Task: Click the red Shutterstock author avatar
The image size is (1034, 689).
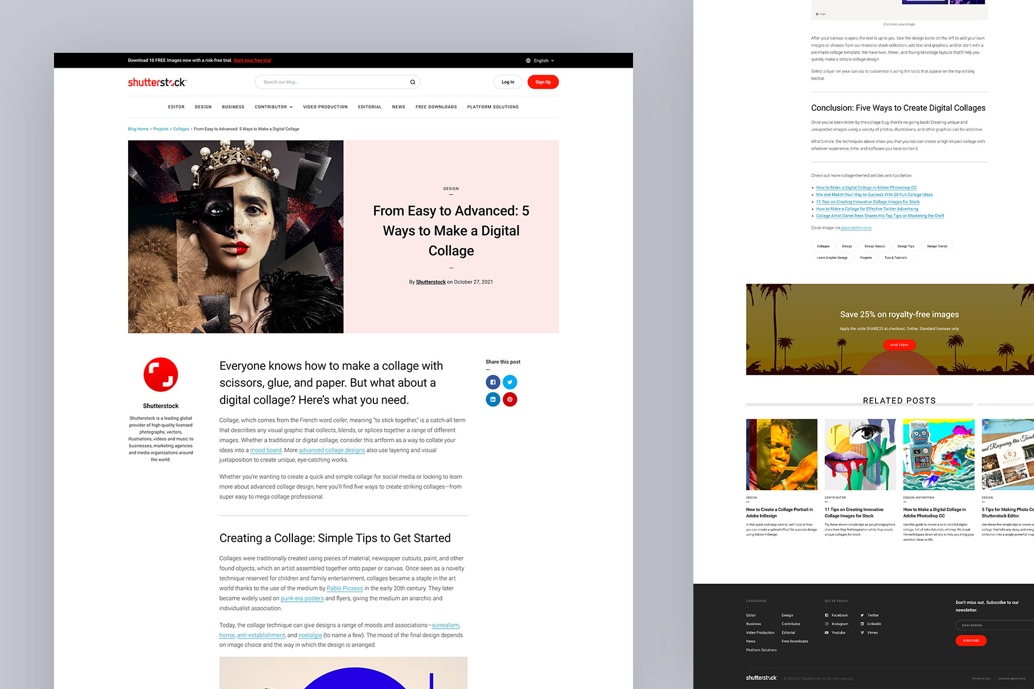Action: tap(161, 375)
